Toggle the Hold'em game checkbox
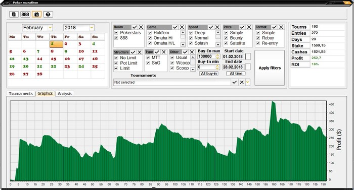 (150, 33)
